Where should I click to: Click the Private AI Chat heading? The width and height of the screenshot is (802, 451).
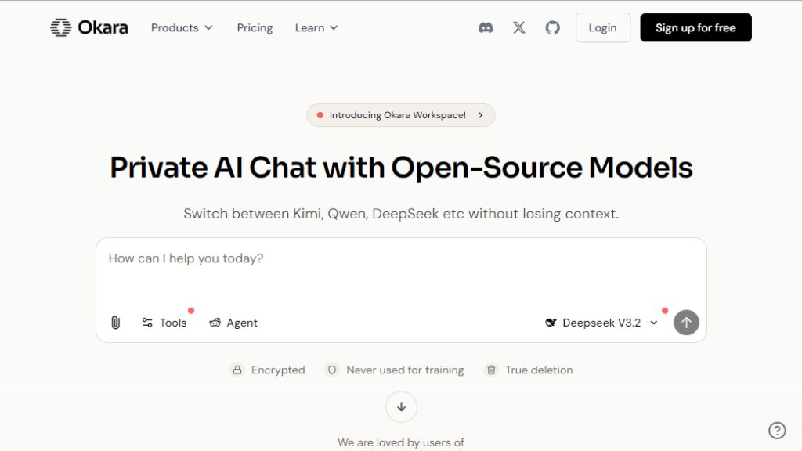[x=401, y=168]
